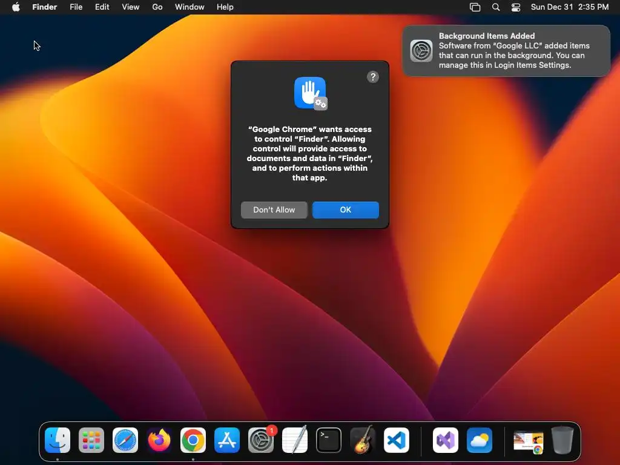This screenshot has width=620, height=465.
Task: Launch TextEdit from the Dock
Action: (295, 440)
